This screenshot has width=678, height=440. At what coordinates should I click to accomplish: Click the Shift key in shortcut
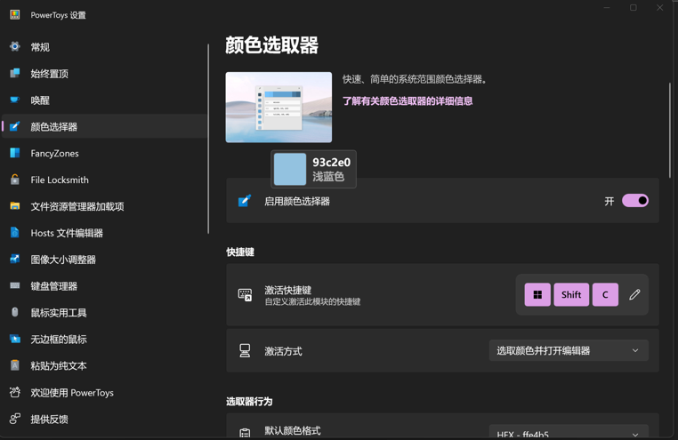(x=571, y=294)
